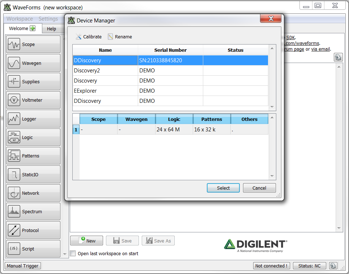Open the Network analyzer instrument
The width and height of the screenshot is (349, 274).
[x=33, y=193]
